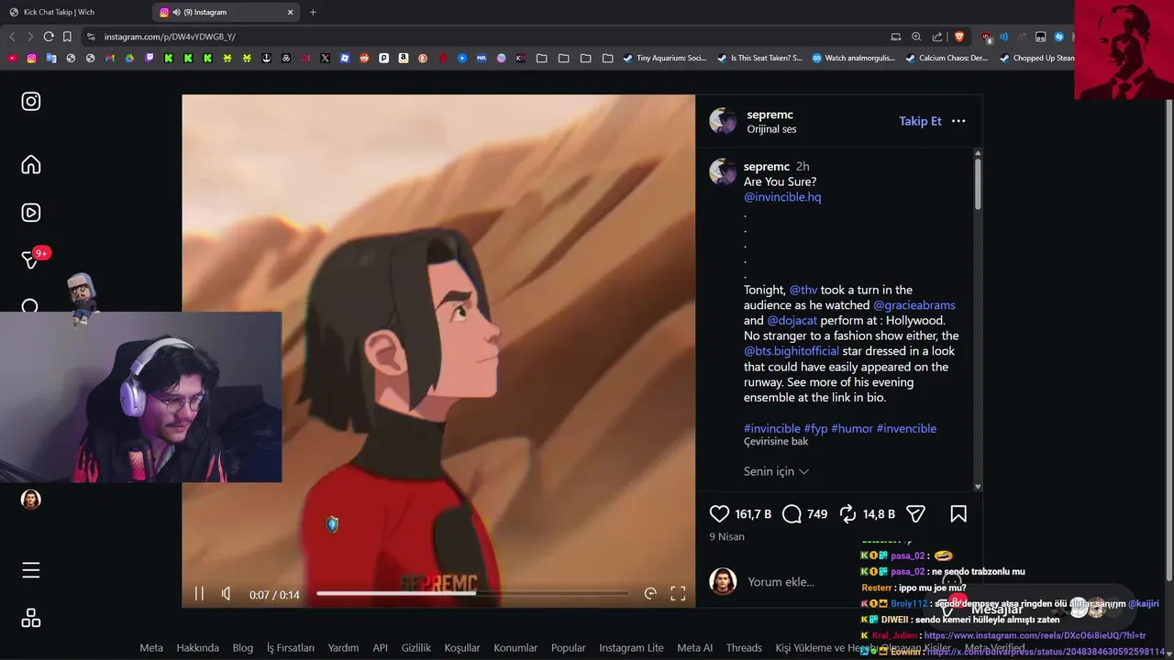Reload the page
The height and width of the screenshot is (660, 1174).
tap(49, 37)
